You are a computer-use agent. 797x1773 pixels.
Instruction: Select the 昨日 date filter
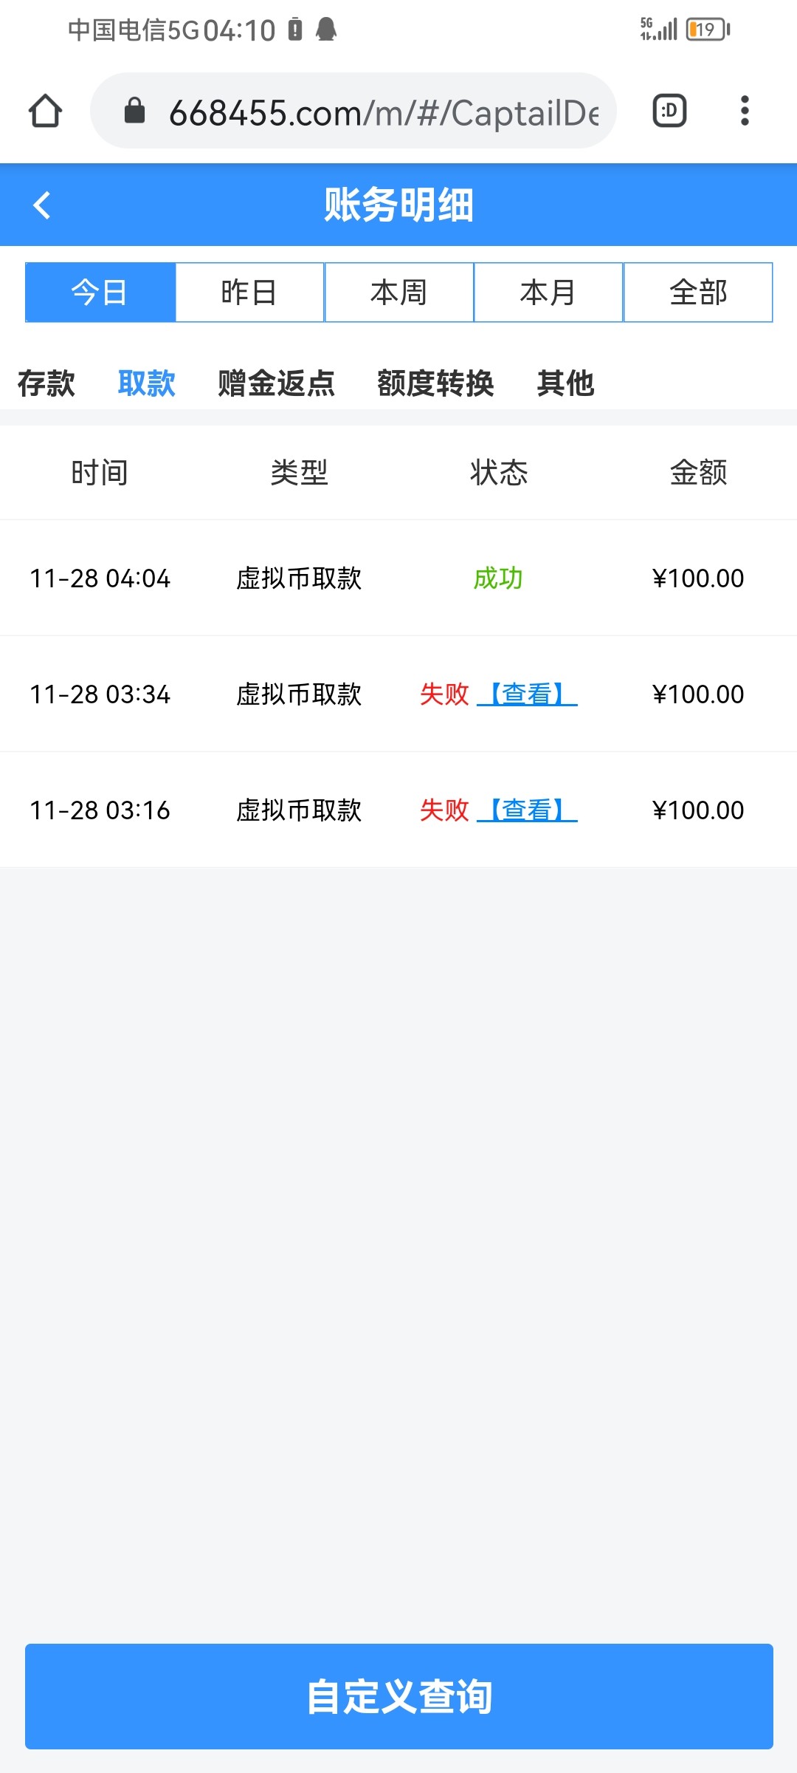click(x=249, y=293)
